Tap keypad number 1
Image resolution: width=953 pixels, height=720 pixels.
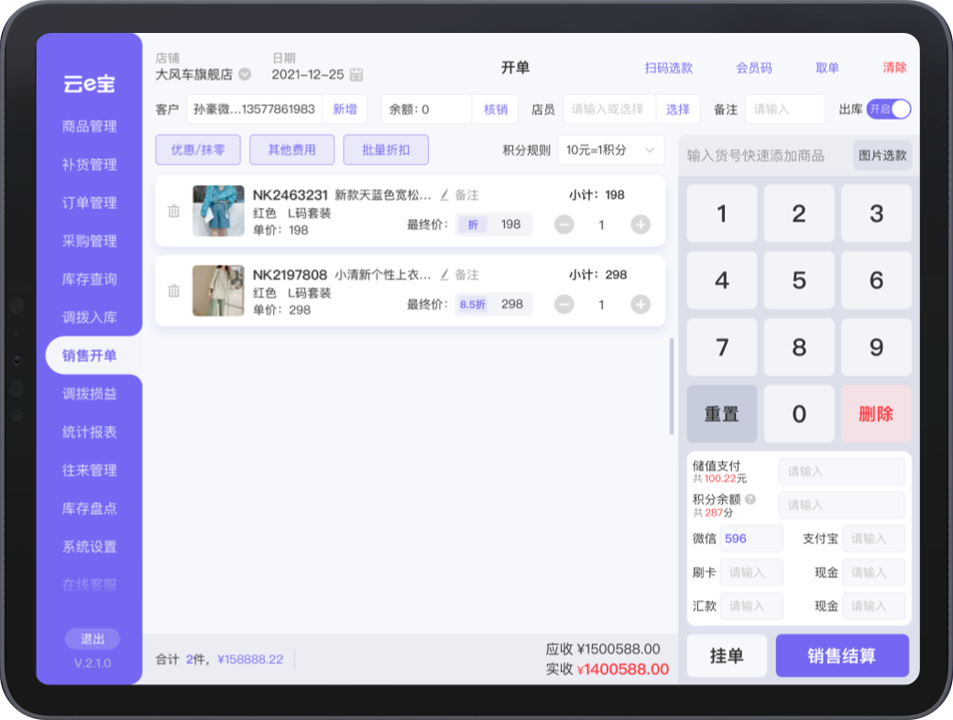722,213
